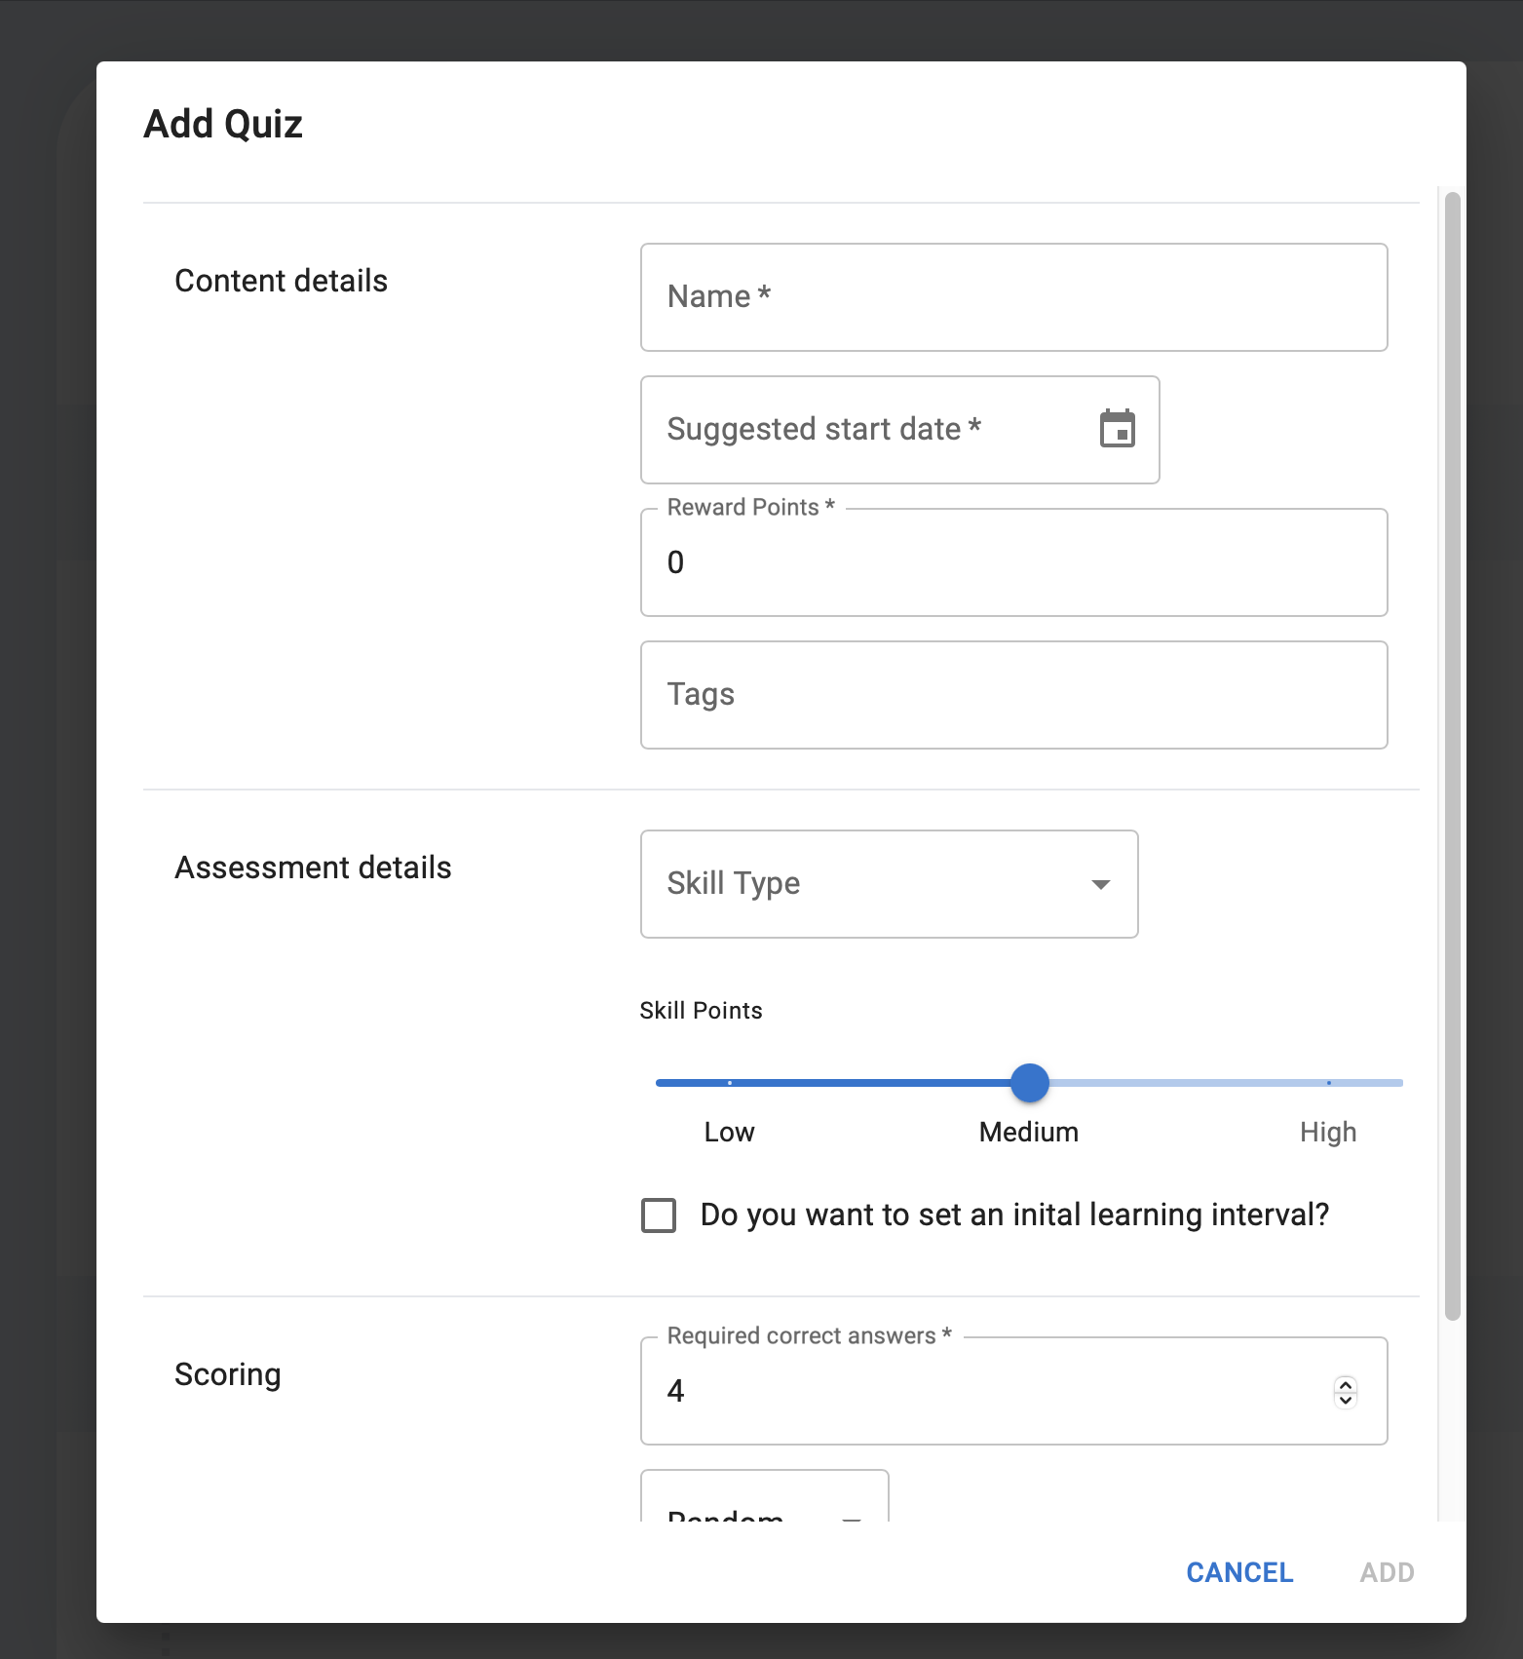Click the 'Scoring' section heading

click(227, 1374)
